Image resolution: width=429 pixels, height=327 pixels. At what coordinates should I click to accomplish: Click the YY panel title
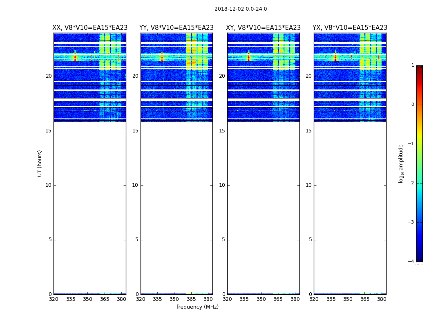(177, 28)
